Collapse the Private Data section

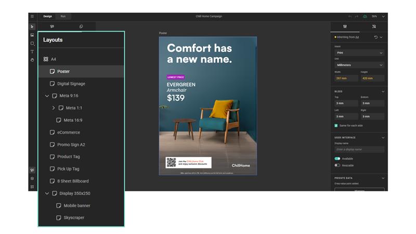(383, 178)
